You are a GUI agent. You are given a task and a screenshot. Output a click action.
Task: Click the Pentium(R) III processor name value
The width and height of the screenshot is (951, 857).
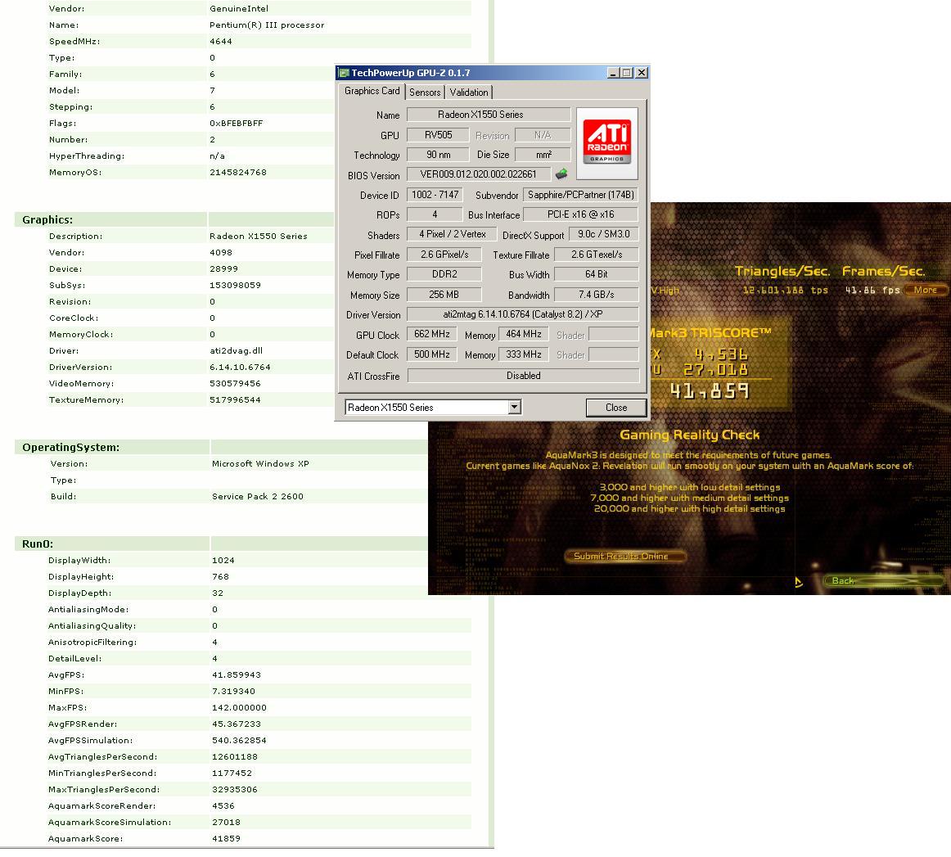[x=267, y=25]
